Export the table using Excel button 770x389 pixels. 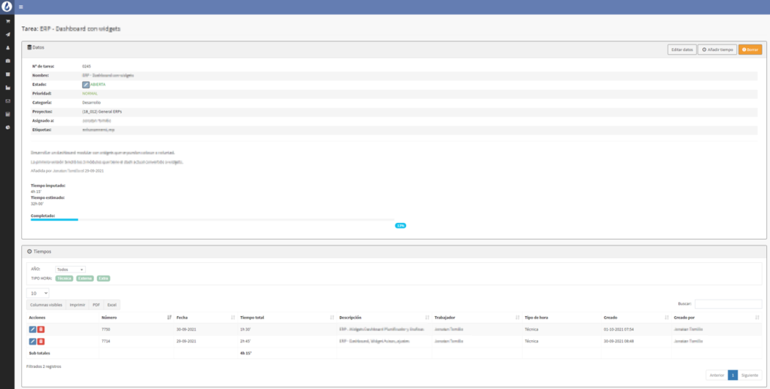111,305
